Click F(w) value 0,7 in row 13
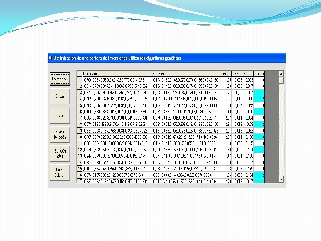The height and width of the screenshot is (241, 321). click(226, 156)
